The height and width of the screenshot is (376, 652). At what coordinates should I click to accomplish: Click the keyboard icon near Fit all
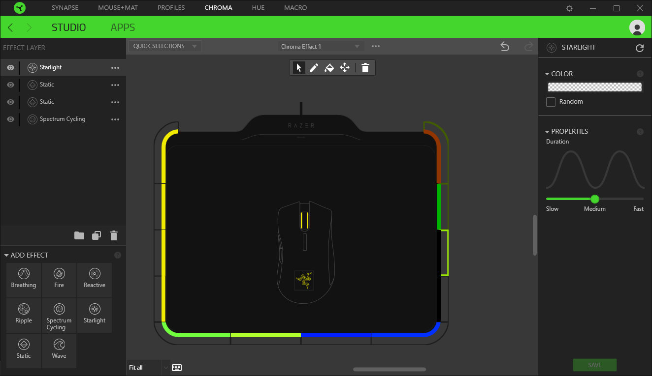pyautogui.click(x=177, y=368)
